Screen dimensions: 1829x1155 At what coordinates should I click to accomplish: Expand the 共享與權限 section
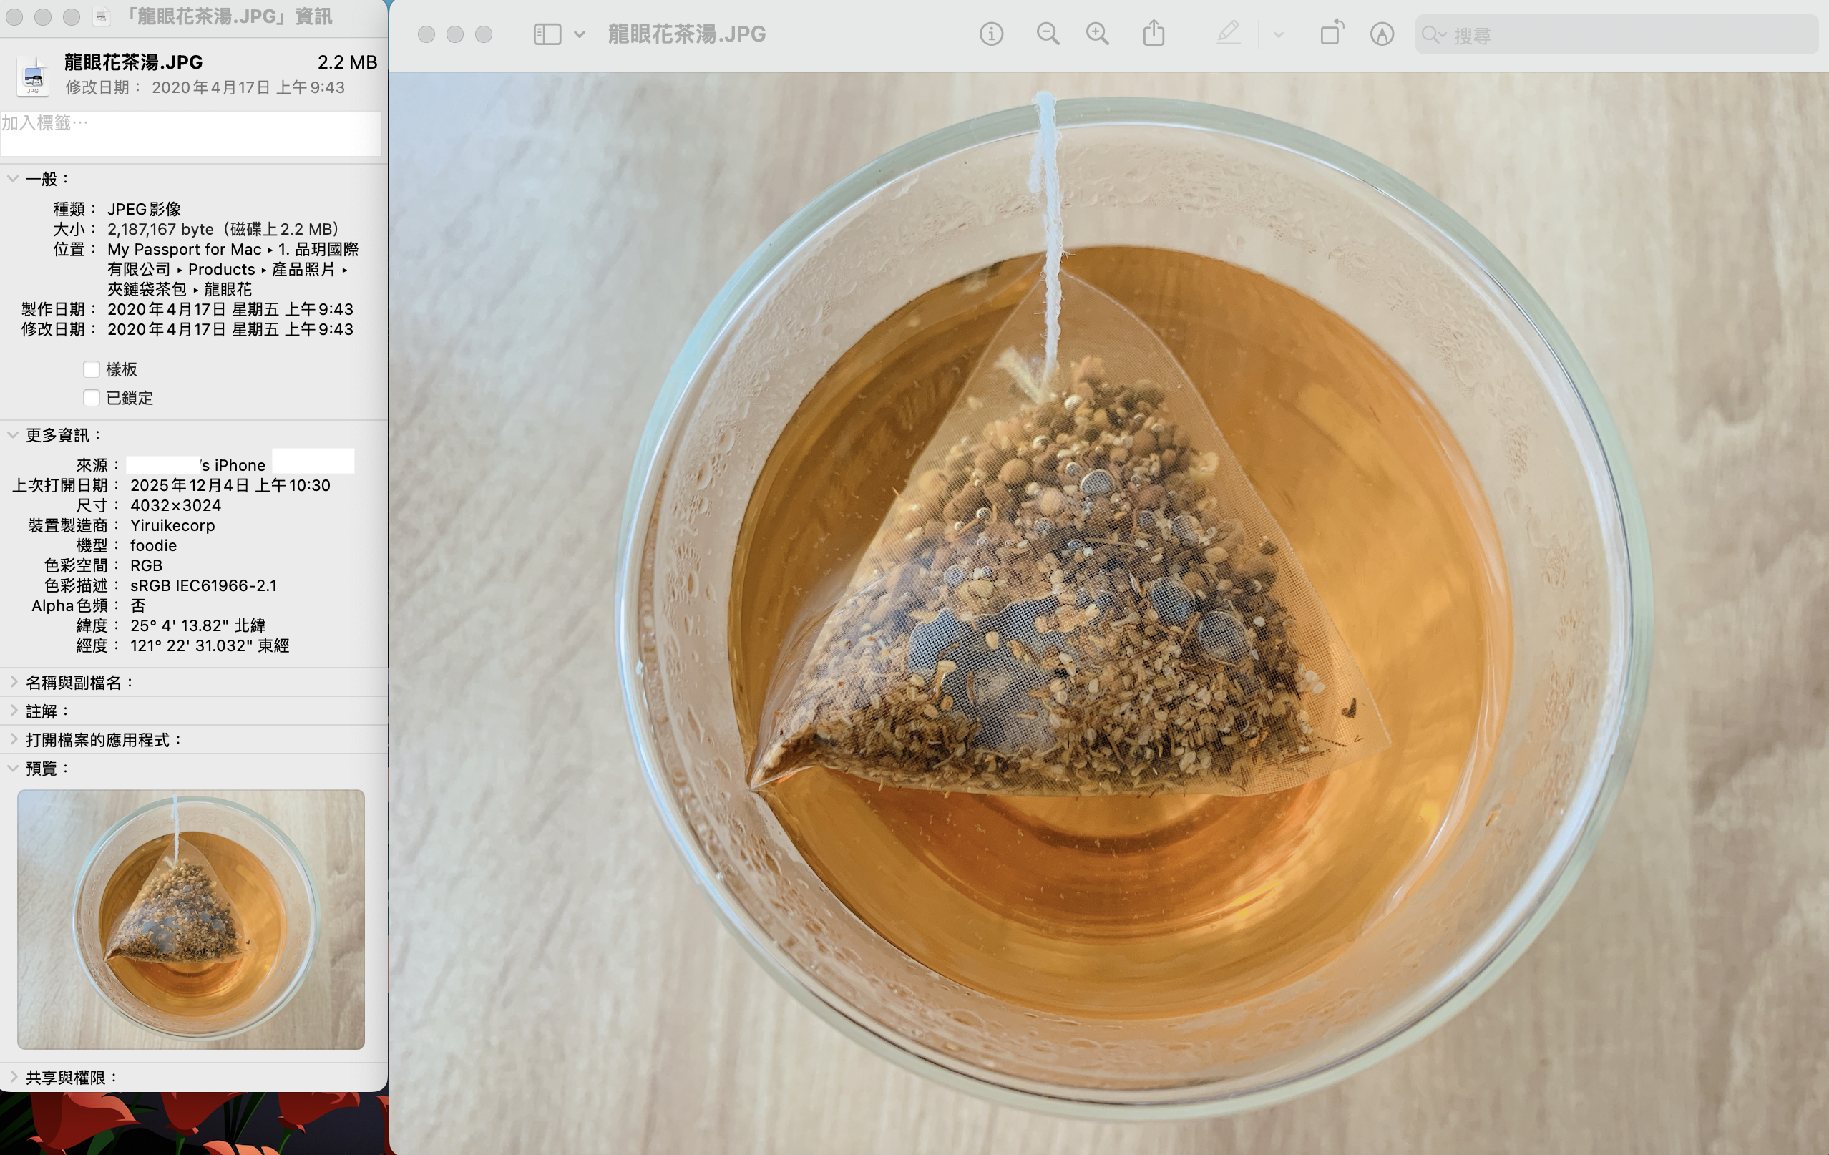pyautogui.click(x=13, y=1077)
